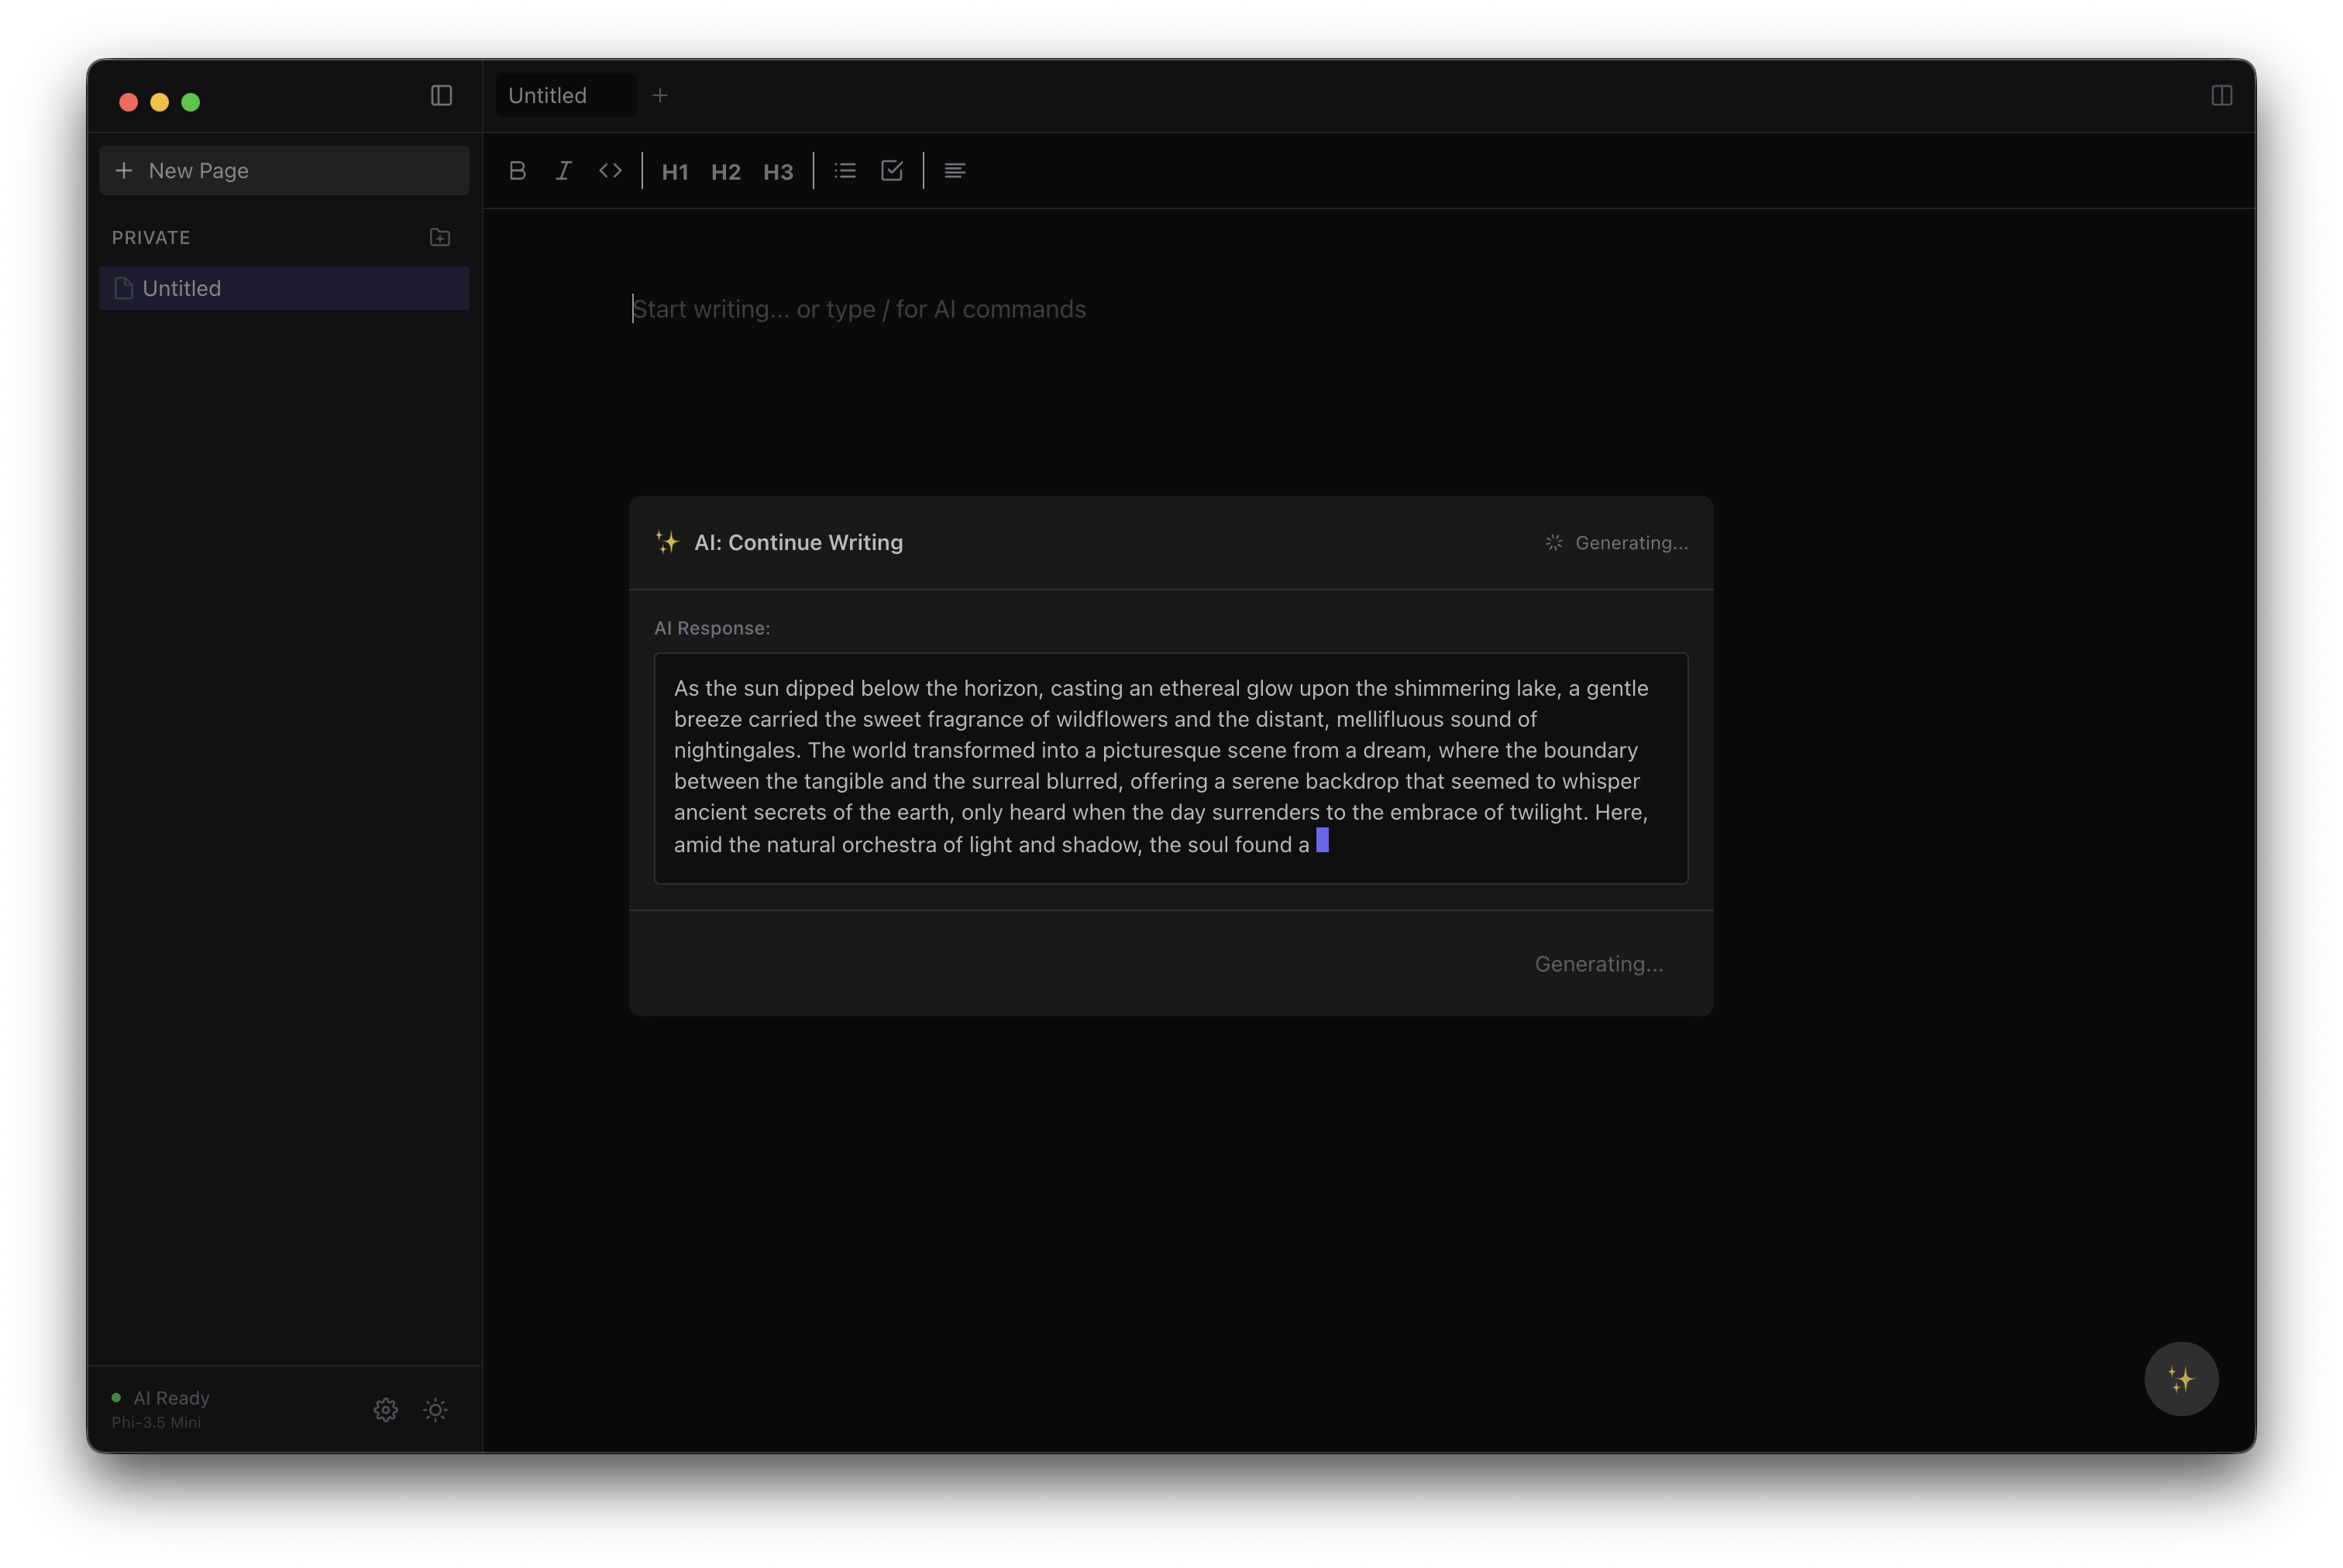
Task: Collapse the left sidebar panel
Action: (441, 96)
